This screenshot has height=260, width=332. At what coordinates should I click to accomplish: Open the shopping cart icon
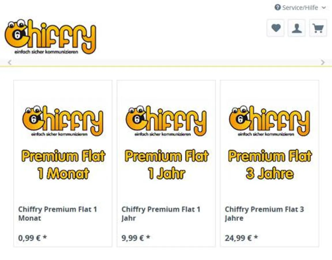pos(318,28)
